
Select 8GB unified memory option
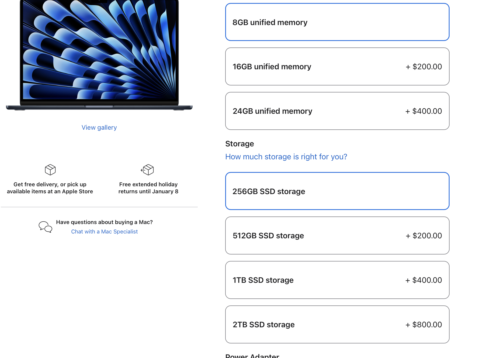point(337,22)
